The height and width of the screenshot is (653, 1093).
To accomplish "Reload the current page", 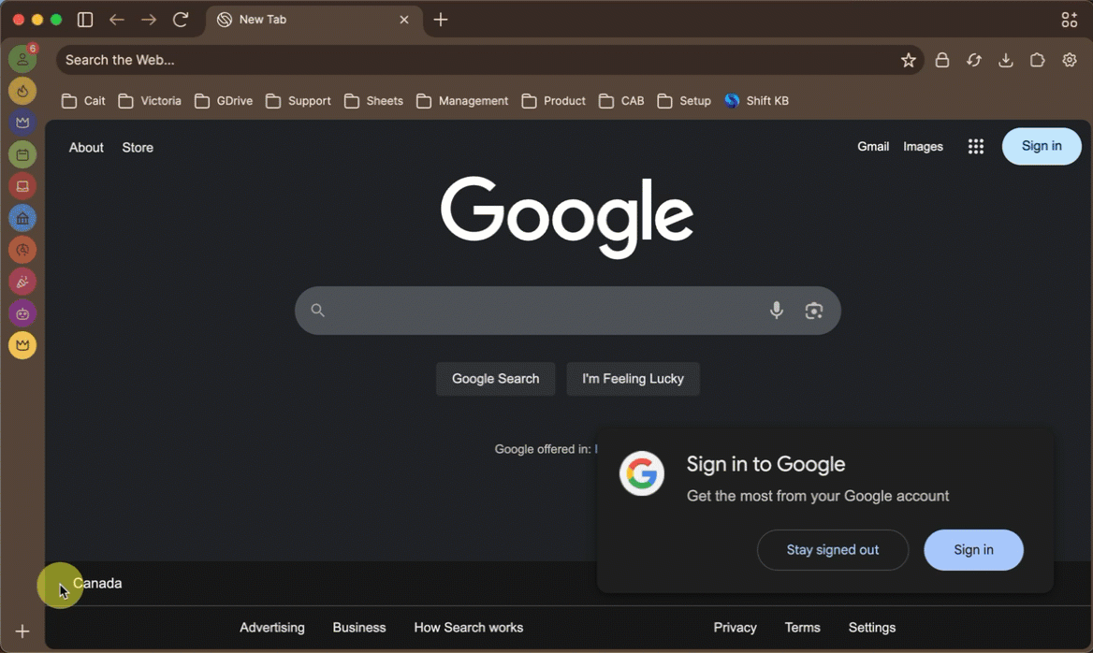I will pos(181,20).
